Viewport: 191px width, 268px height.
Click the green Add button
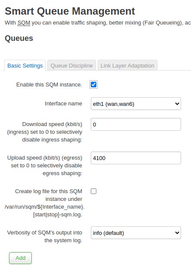click(20, 258)
